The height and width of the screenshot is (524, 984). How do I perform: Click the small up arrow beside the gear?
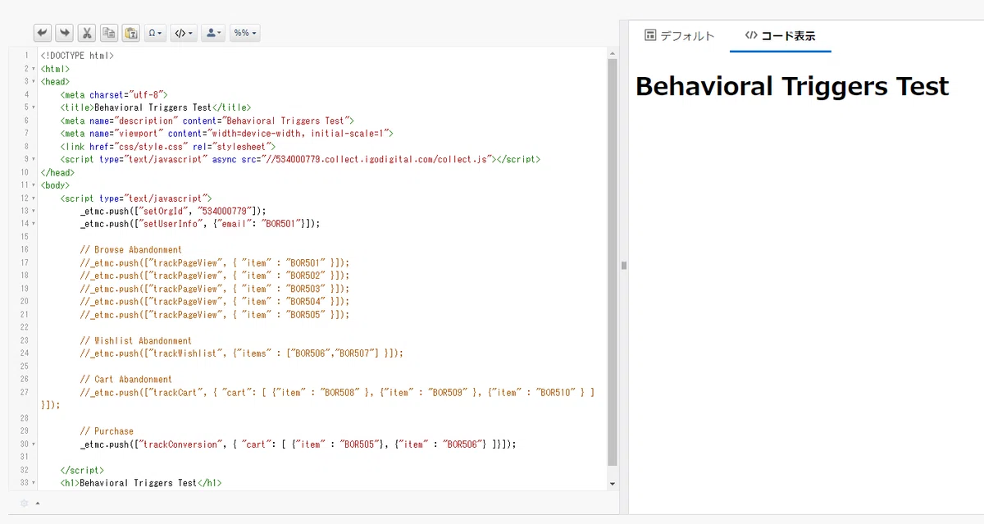click(x=37, y=503)
